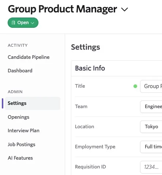Open the Employment Type dropdown

pos(151,147)
